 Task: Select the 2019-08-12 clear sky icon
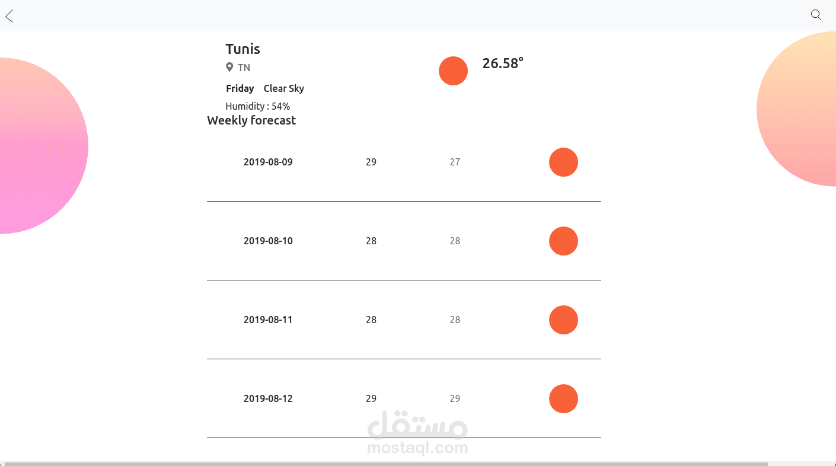(x=563, y=399)
